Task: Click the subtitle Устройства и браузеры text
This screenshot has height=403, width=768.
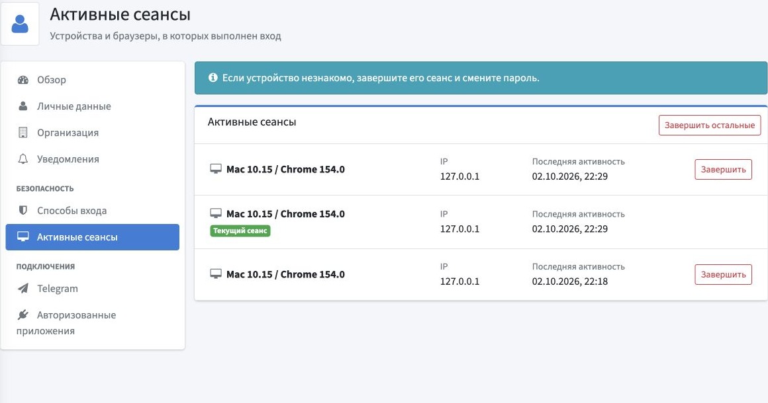Action: (166, 36)
